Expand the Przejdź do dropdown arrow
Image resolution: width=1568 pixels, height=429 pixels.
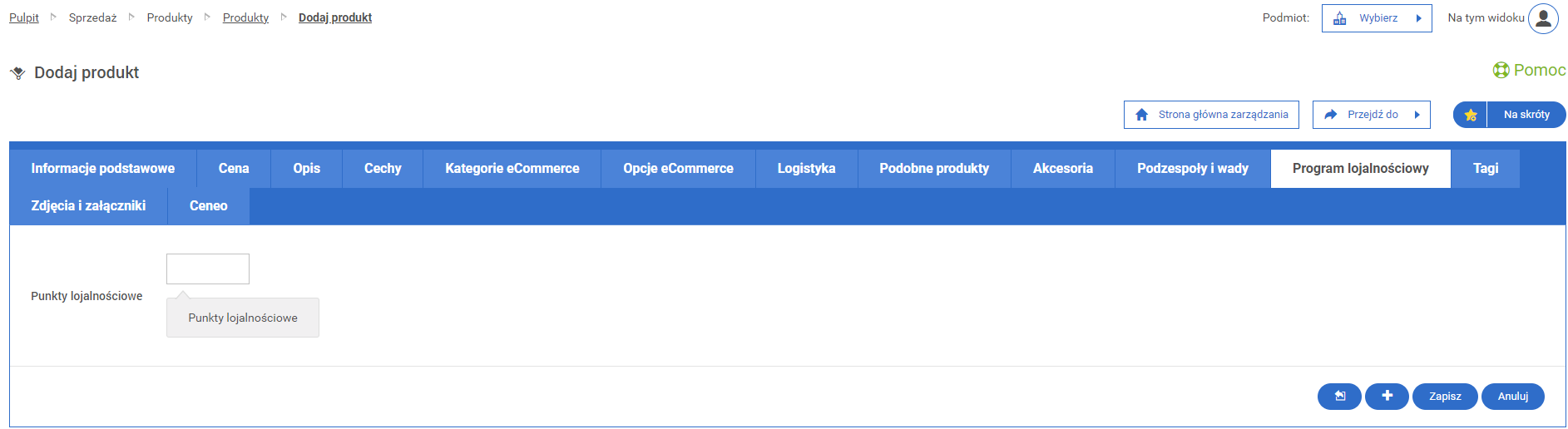point(1417,115)
